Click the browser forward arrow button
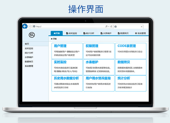 (30, 26)
